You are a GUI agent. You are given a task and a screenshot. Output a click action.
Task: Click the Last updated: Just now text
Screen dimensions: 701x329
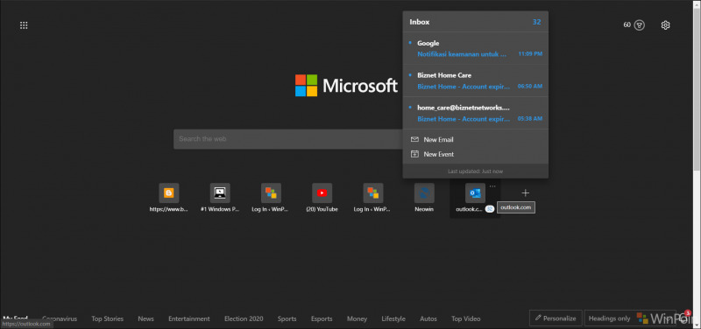click(475, 171)
